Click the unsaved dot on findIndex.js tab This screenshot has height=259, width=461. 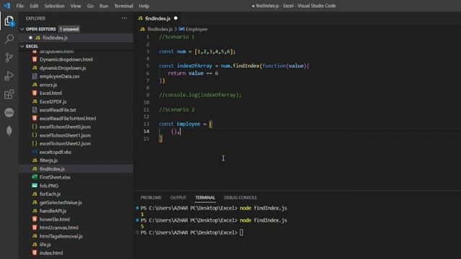click(x=176, y=18)
